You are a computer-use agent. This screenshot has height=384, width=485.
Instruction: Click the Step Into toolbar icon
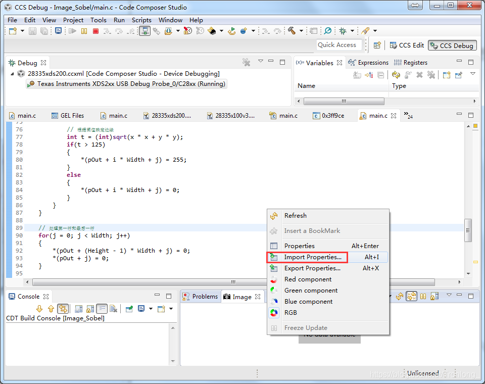(x=107, y=31)
